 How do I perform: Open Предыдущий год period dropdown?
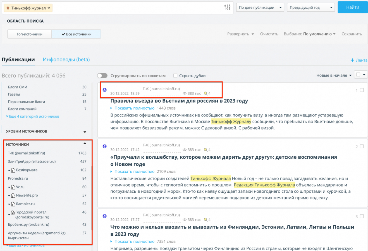pos(311,8)
